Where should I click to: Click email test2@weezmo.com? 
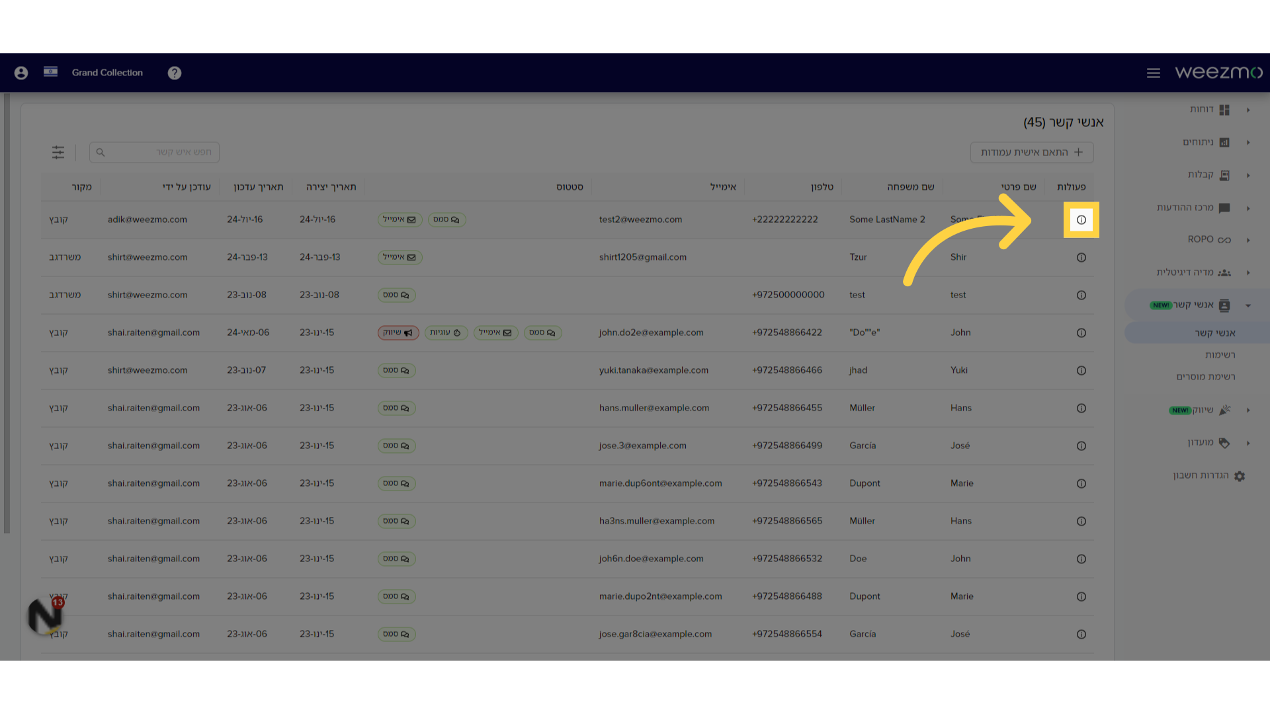(640, 219)
